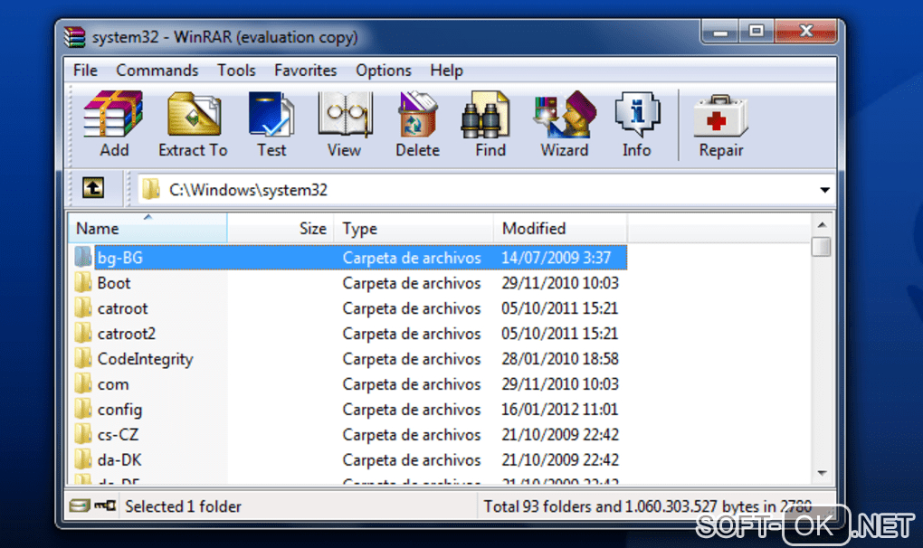923x548 pixels.
Task: Launch the Wizard toolbar icon
Action: tap(565, 114)
